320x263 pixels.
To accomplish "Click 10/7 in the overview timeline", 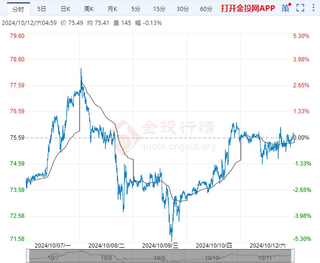I will pyautogui.click(x=53, y=258).
